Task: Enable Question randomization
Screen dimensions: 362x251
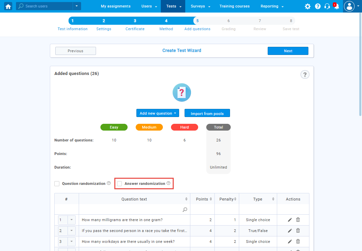Action: 57,184
